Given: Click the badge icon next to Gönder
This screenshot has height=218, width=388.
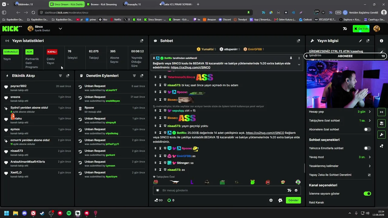Looking at the screenshot, I should click(x=280, y=200).
